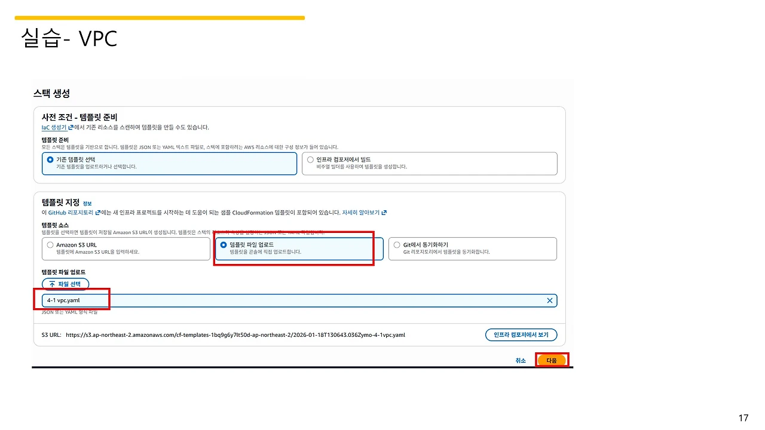Click the 정보 link beside 템플릿 지정
This screenshot has height=430, width=765.
point(87,204)
